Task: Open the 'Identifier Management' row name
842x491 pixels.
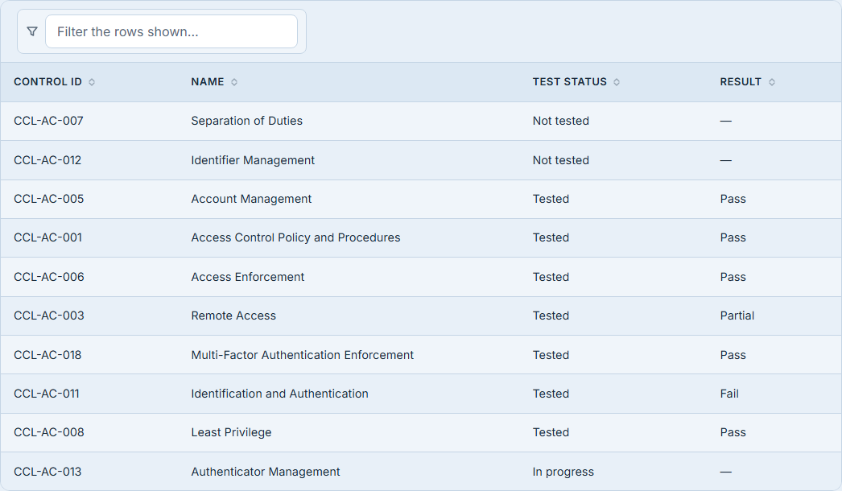Action: 253,160
